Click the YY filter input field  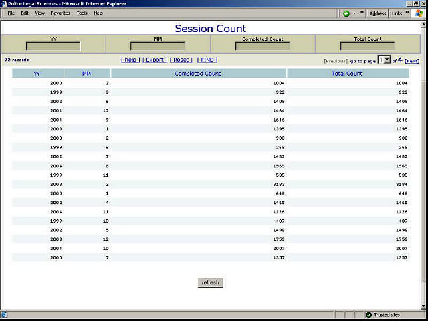click(53, 47)
